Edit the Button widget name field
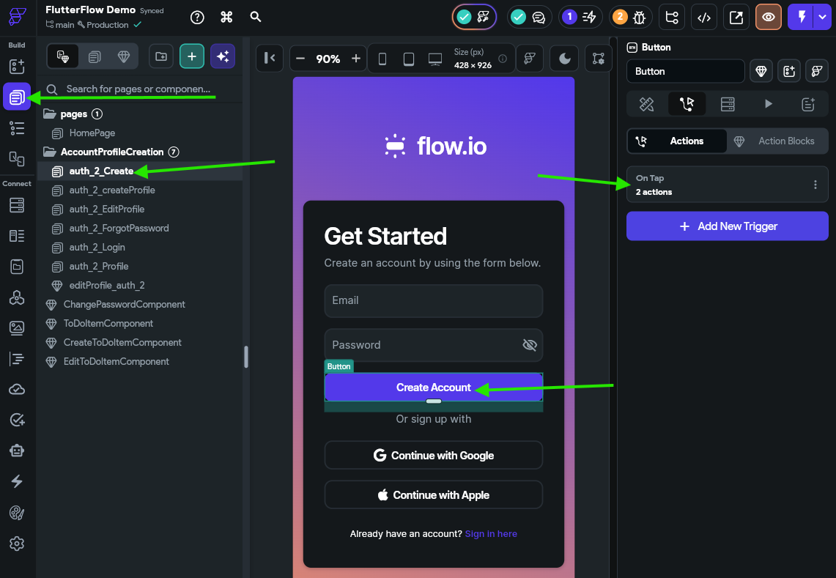The height and width of the screenshot is (578, 836). pyautogui.click(x=686, y=72)
